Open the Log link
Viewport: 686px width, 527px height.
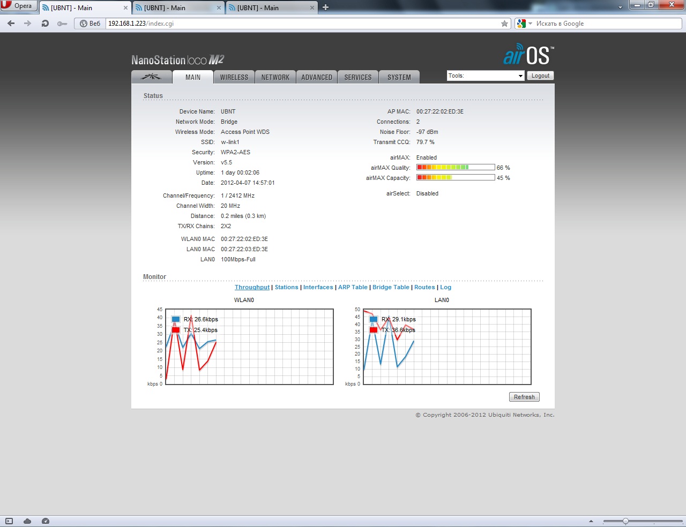click(x=446, y=288)
